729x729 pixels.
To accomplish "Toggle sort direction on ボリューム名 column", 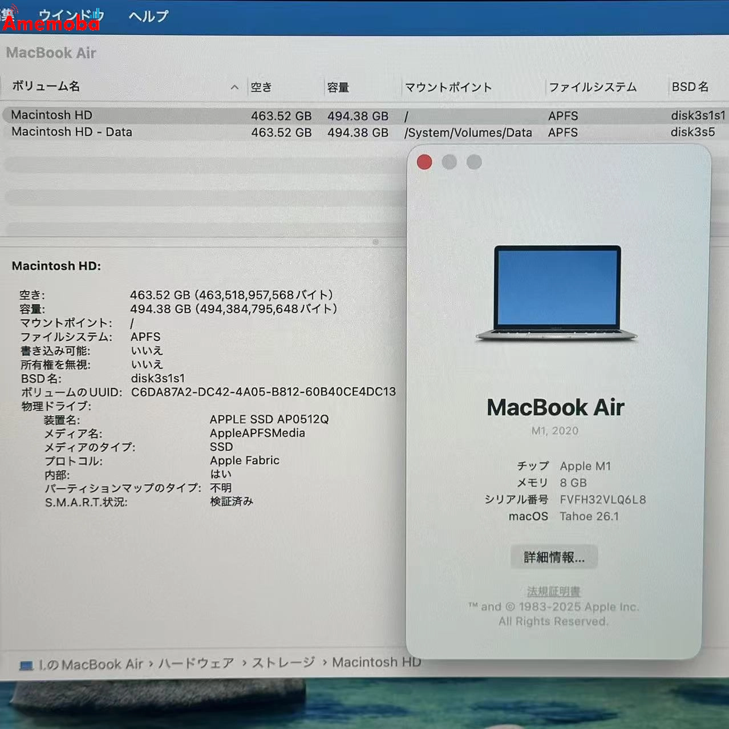I will 234,87.
